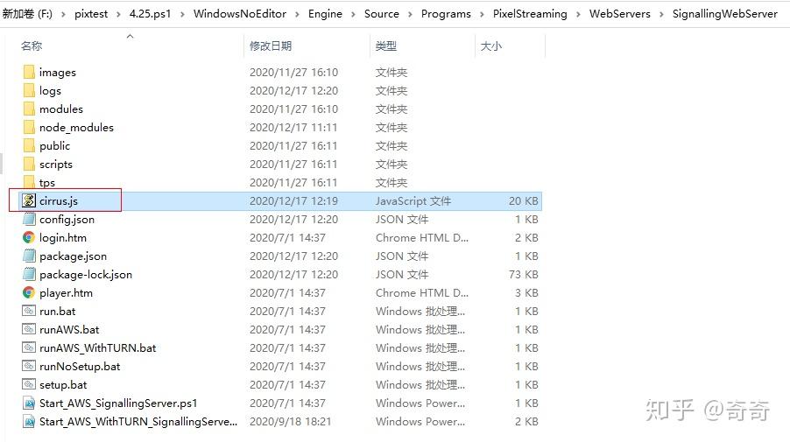Navigate to 4.25.ps1 in the address bar
The width and height of the screenshot is (790, 442).
(x=150, y=14)
